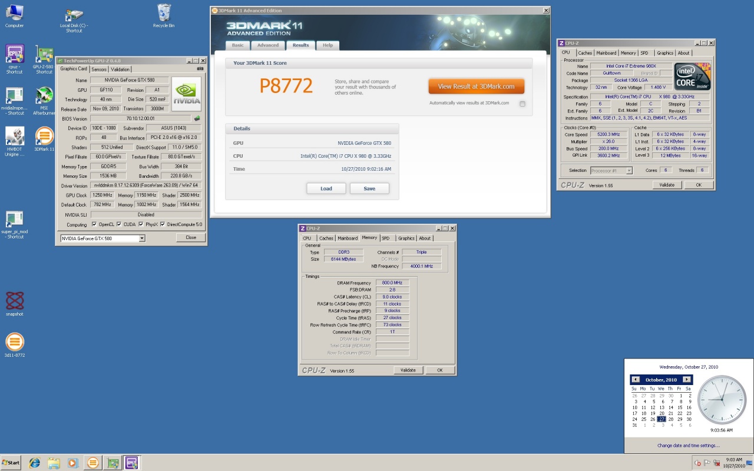This screenshot has height=471, width=754.
Task: Open the nvidiaInspector desktop shortcut
Action: coord(14,98)
